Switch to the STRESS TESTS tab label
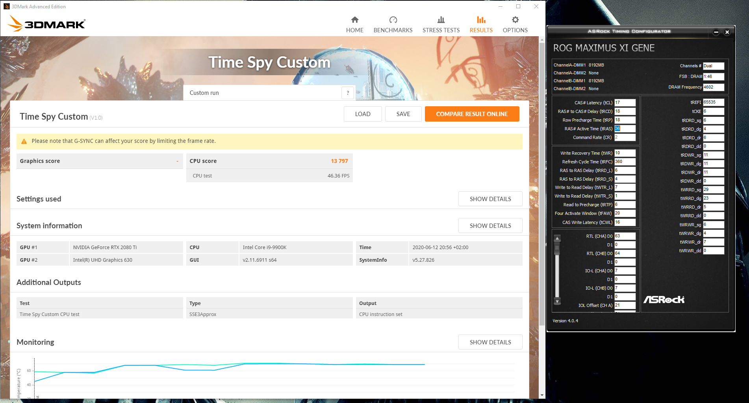The height and width of the screenshot is (403, 749). pyautogui.click(x=441, y=30)
